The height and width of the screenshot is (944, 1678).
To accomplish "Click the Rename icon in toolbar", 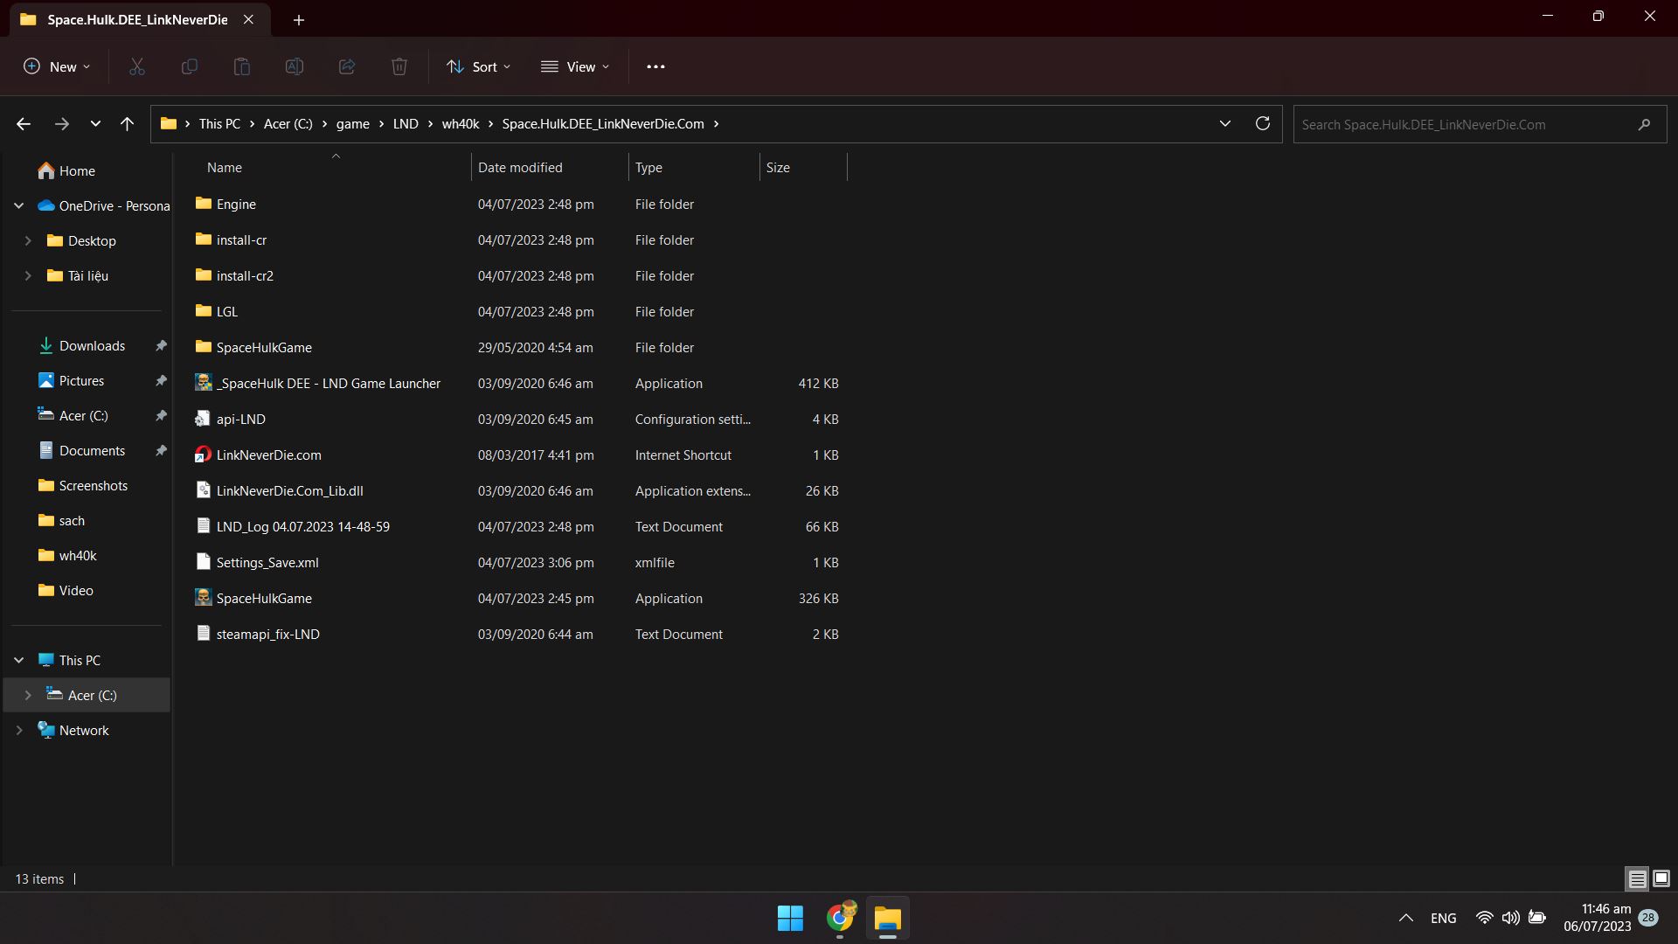I will point(295,66).
